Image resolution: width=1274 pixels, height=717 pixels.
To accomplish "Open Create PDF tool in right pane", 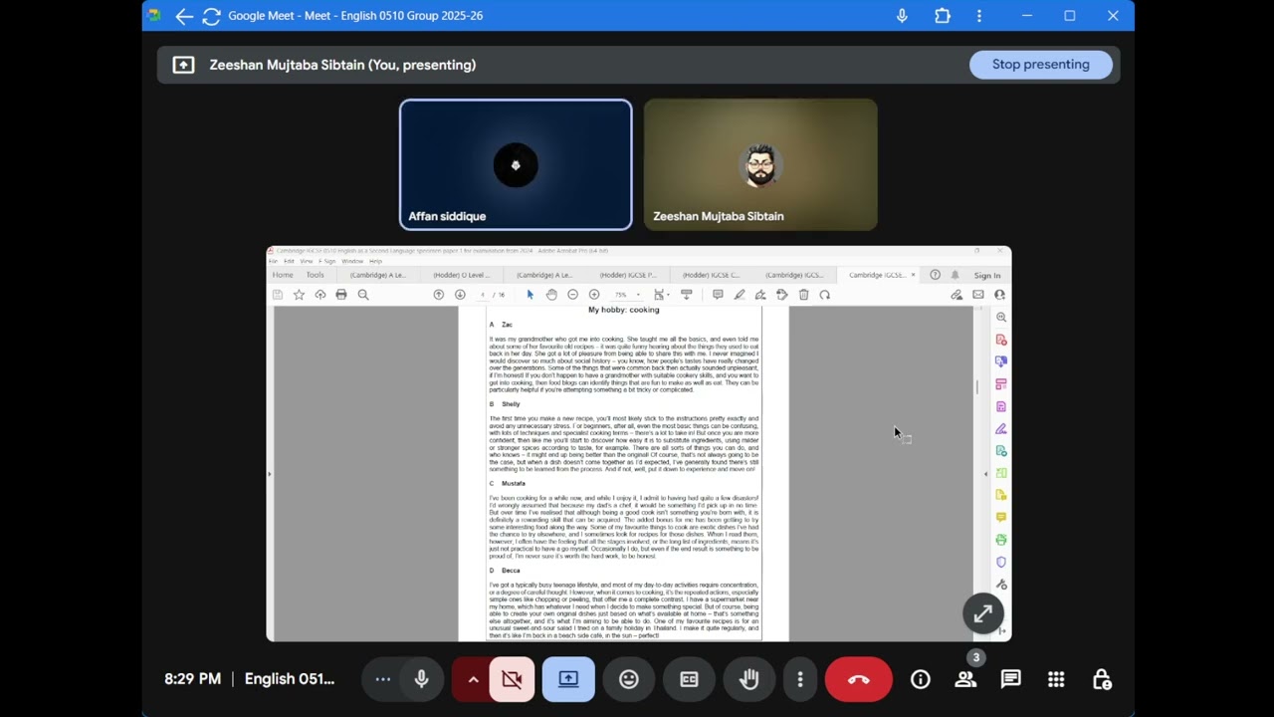I will pos(1001,340).
